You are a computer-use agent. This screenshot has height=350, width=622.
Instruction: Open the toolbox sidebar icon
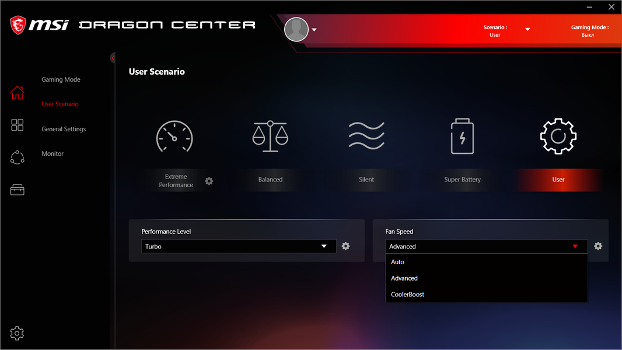(x=17, y=190)
